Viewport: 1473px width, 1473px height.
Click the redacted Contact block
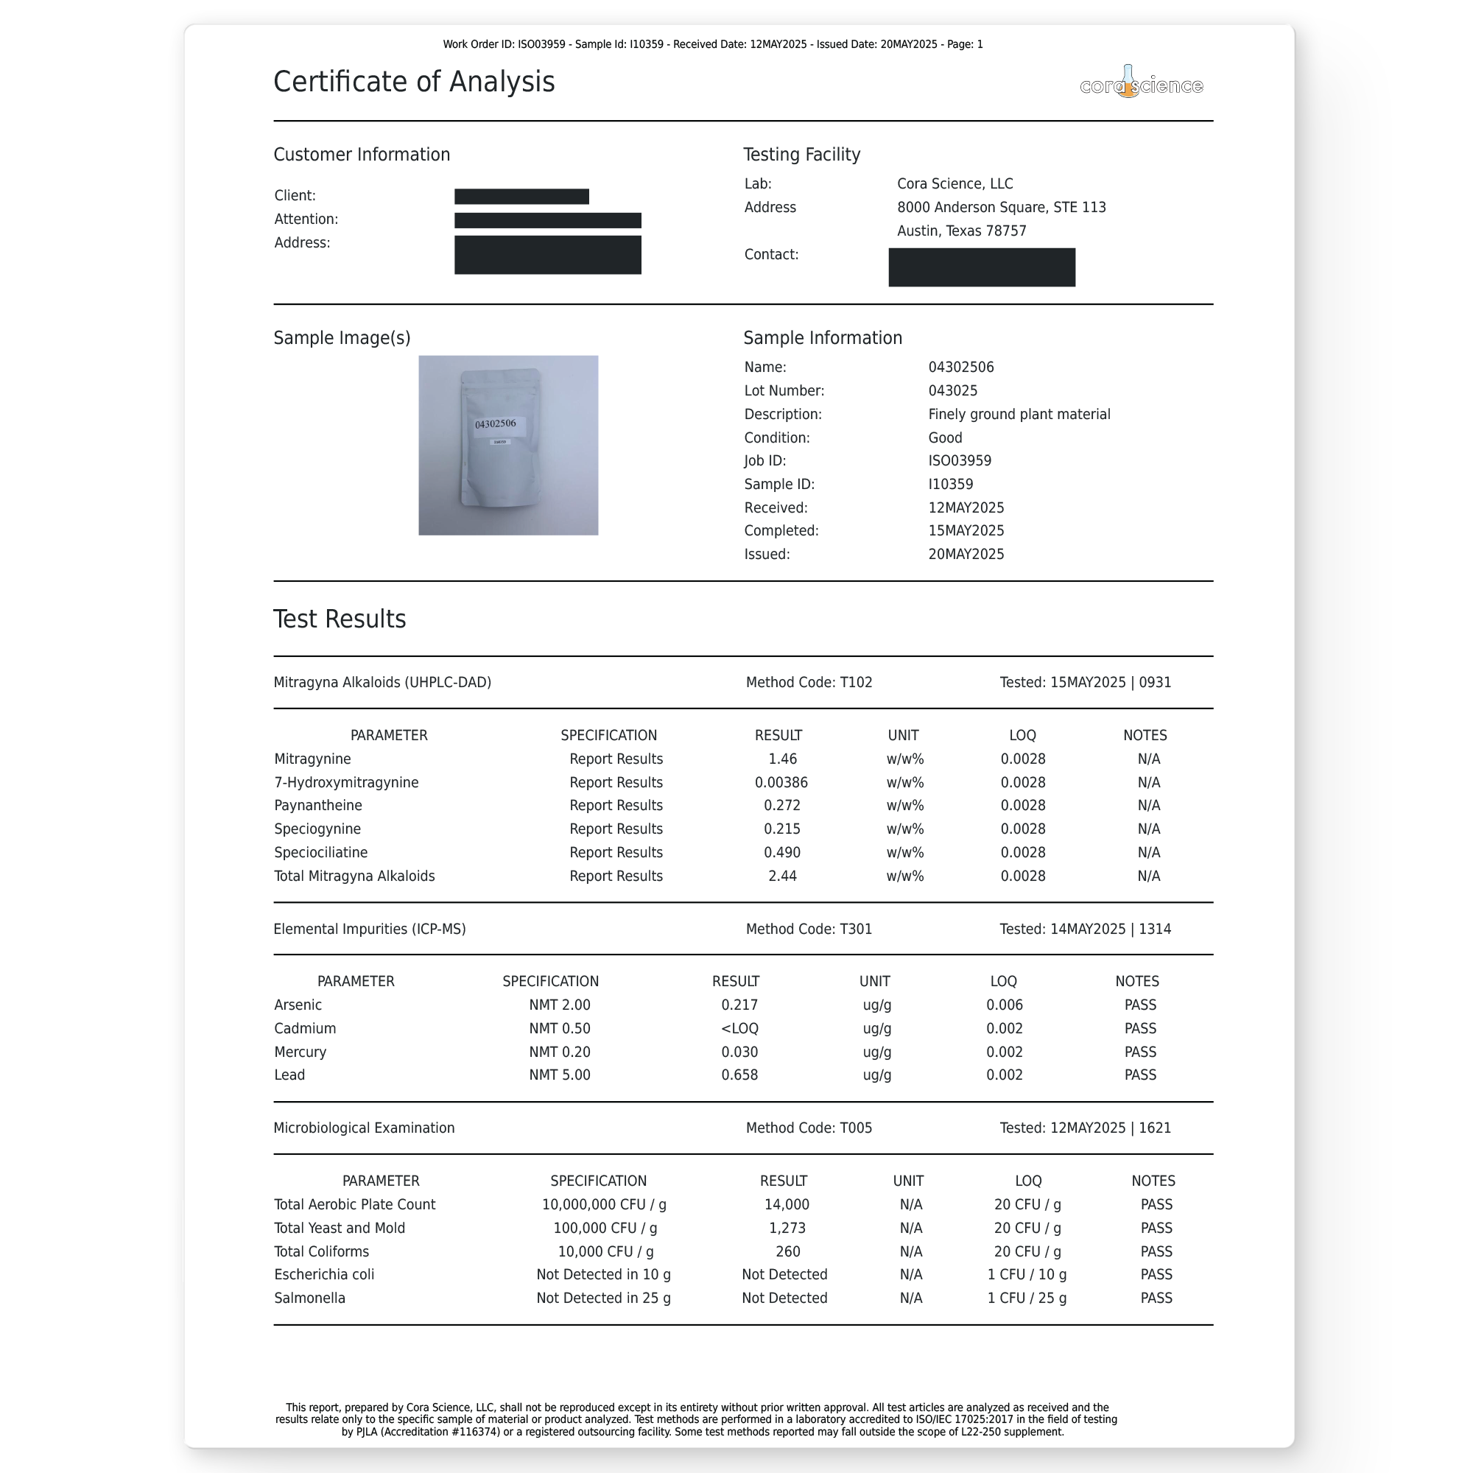tap(981, 267)
